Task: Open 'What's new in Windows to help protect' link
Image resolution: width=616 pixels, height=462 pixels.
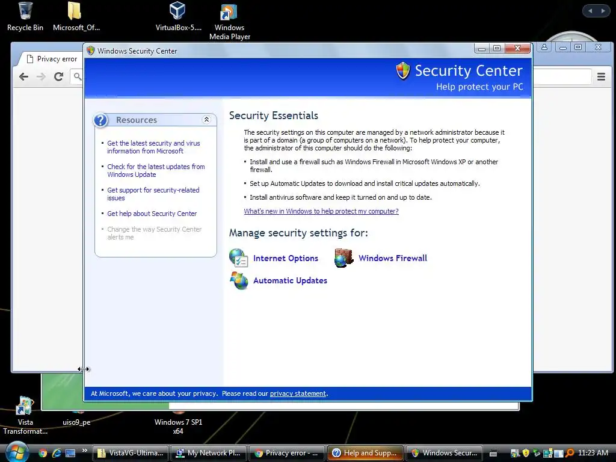Action: tap(321, 211)
